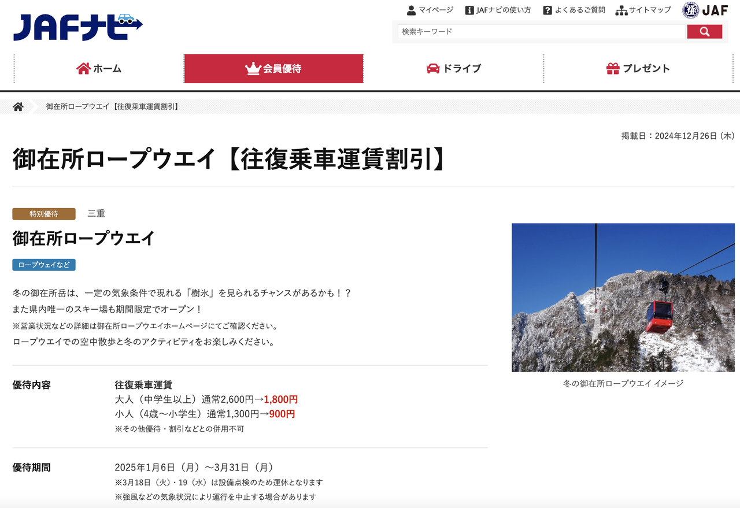Screen dimensions: 740x508
Task: Click the line about 空中散歩と冬のアクティビティ
Action: [143, 342]
